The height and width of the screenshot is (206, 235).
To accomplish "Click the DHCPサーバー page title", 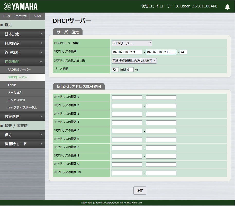I will [x=72, y=21].
